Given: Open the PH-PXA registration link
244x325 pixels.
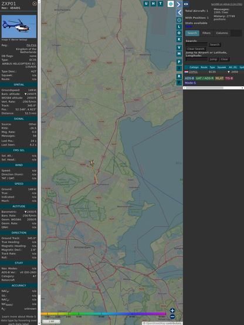Looking at the screenshot, I should [x=31, y=45].
